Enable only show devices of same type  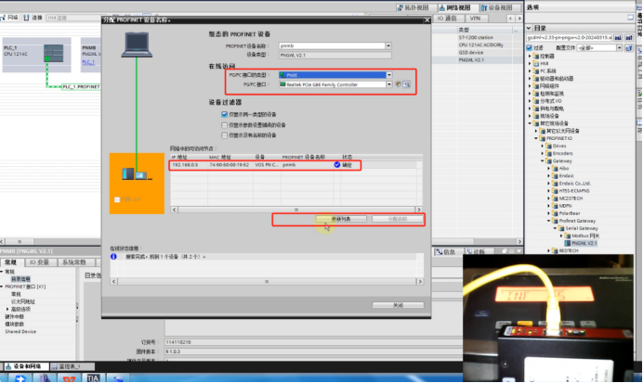224,115
